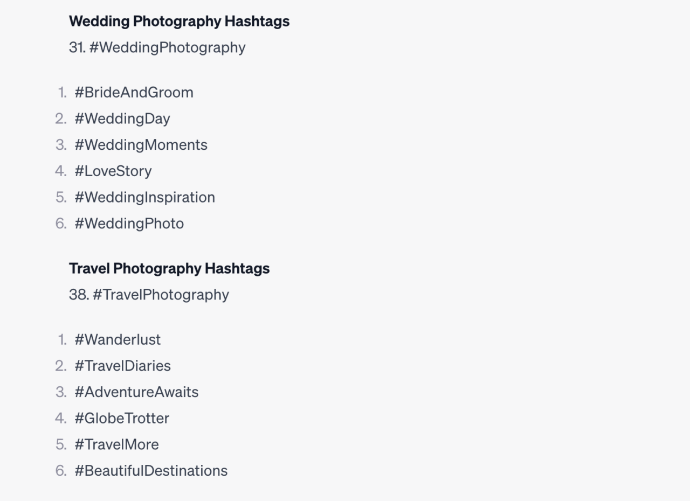Select the #BrideAndGroom hashtag
The width and height of the screenshot is (690, 501).
pyautogui.click(x=134, y=92)
